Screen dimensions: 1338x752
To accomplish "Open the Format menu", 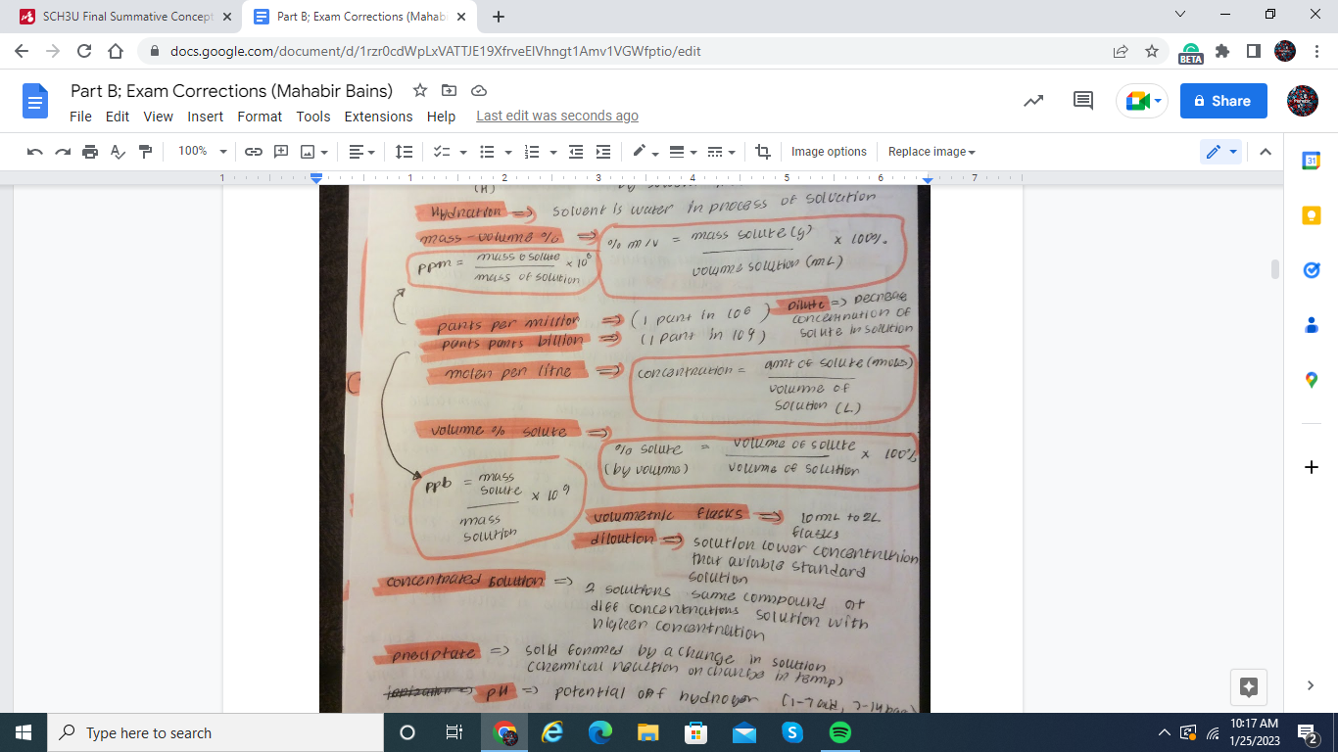I will click(259, 117).
